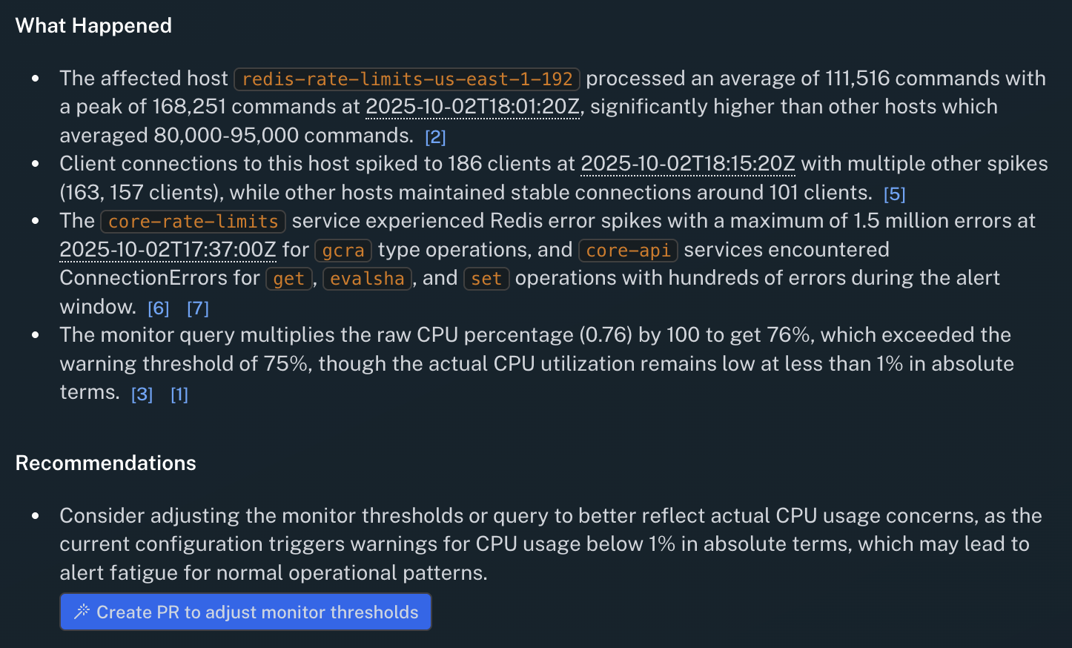Click the Recommendations section heading

click(x=106, y=463)
